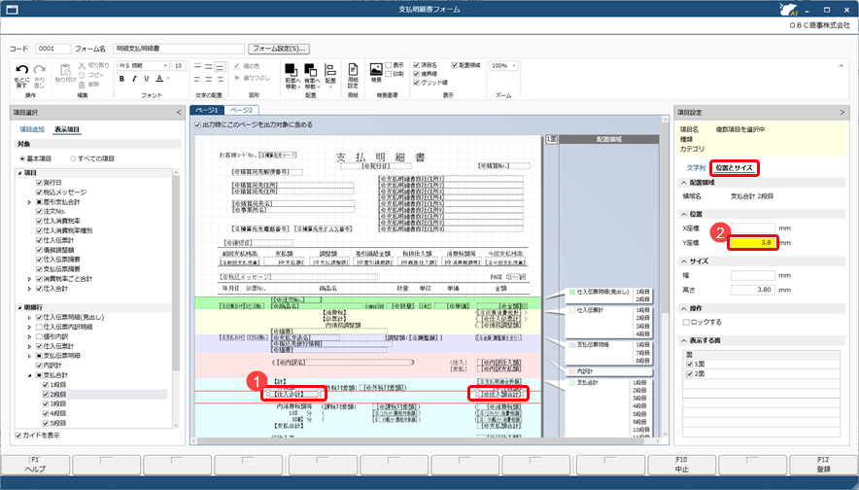Click the bold B formatting icon
859x490 pixels.
click(x=121, y=79)
